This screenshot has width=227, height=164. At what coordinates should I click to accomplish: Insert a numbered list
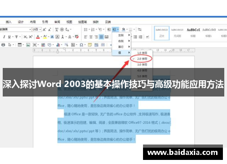pos(93,29)
